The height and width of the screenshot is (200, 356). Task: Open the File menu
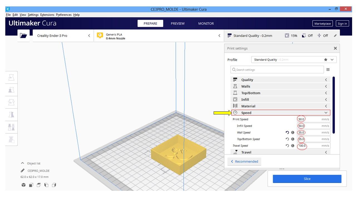tap(8, 15)
